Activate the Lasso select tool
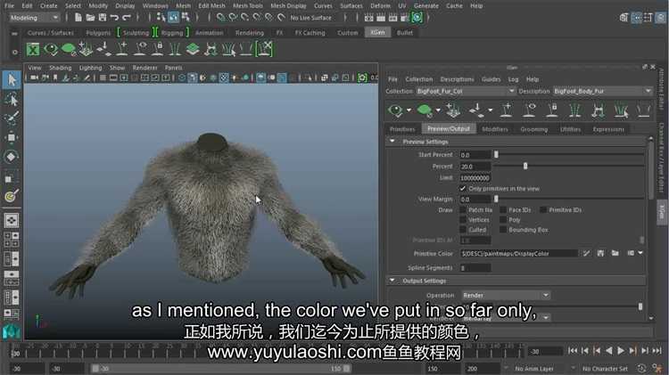Image resolution: width=669 pixels, height=375 pixels. (12, 99)
